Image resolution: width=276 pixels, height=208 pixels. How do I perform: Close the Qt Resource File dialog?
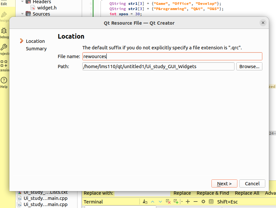tap(263, 23)
